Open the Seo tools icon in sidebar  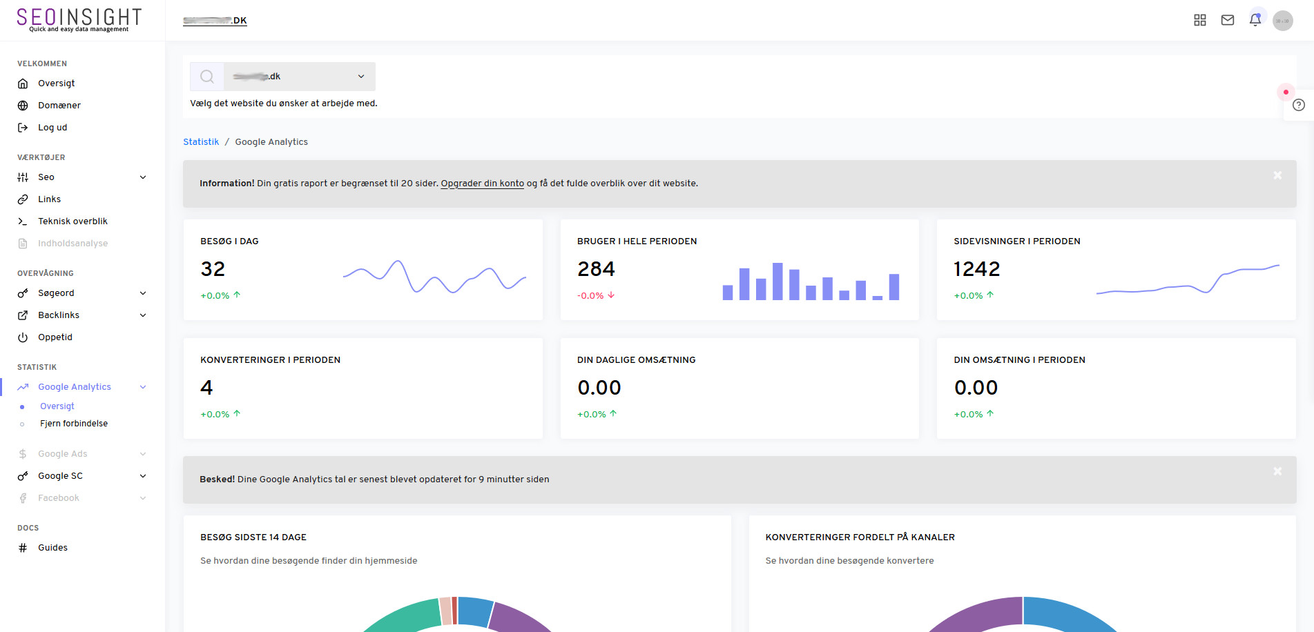pyautogui.click(x=23, y=177)
